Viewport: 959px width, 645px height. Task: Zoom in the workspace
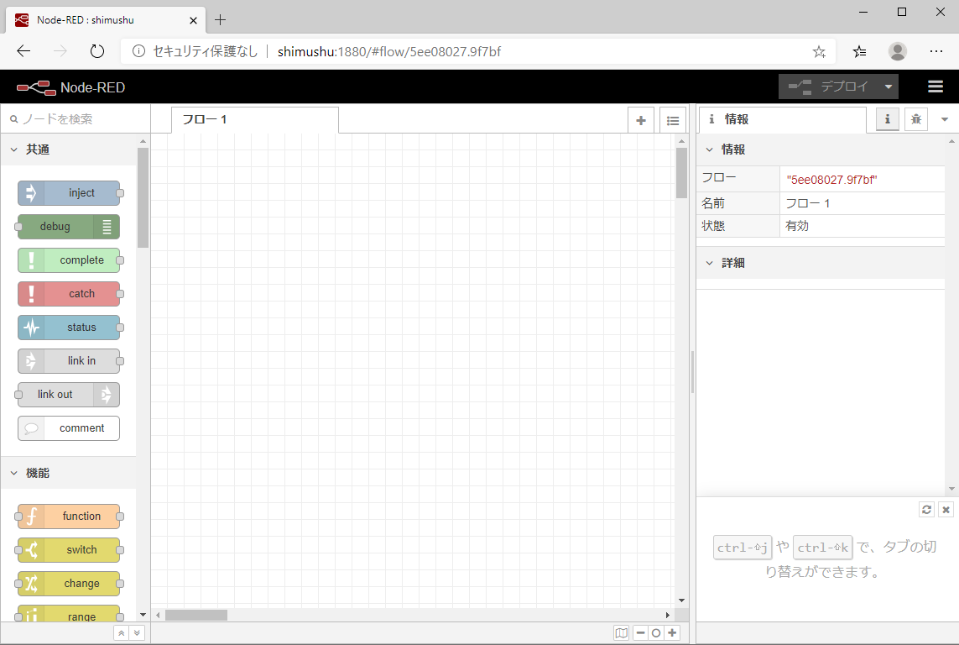tap(672, 632)
